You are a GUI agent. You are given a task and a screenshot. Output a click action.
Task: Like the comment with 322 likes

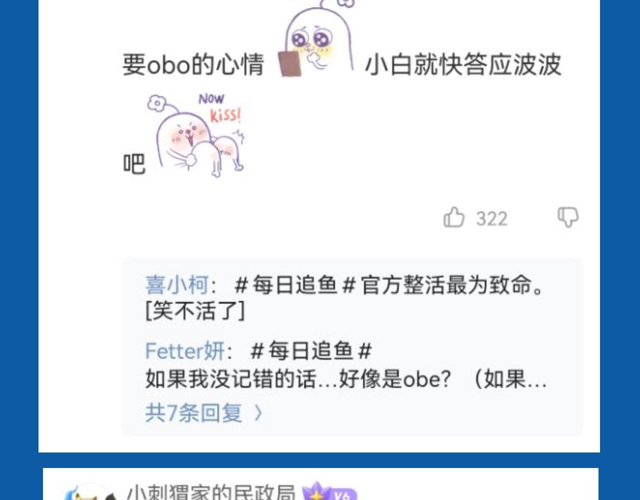(453, 218)
